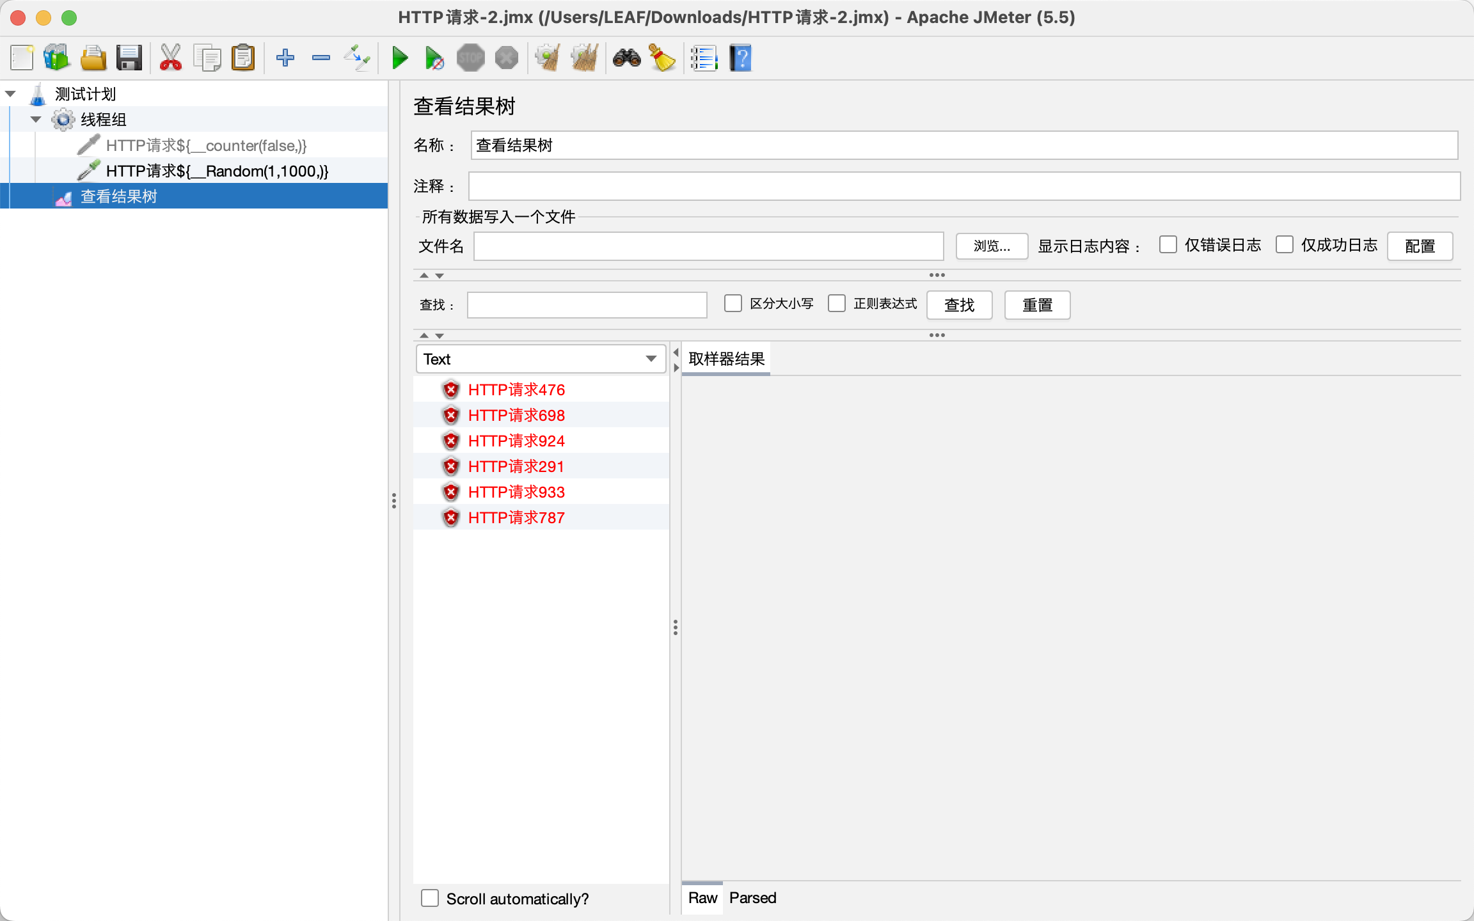
Task: Open the Text renderer dropdown
Action: (x=541, y=359)
